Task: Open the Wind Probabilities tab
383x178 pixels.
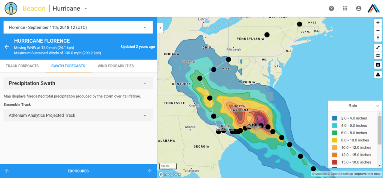Action: click(116, 66)
